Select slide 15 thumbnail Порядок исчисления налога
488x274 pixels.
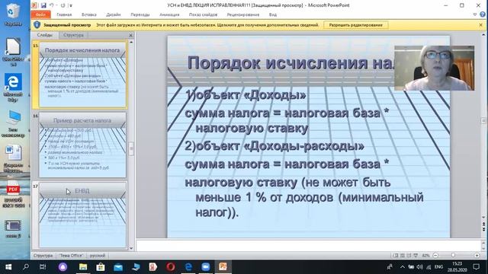(82, 75)
